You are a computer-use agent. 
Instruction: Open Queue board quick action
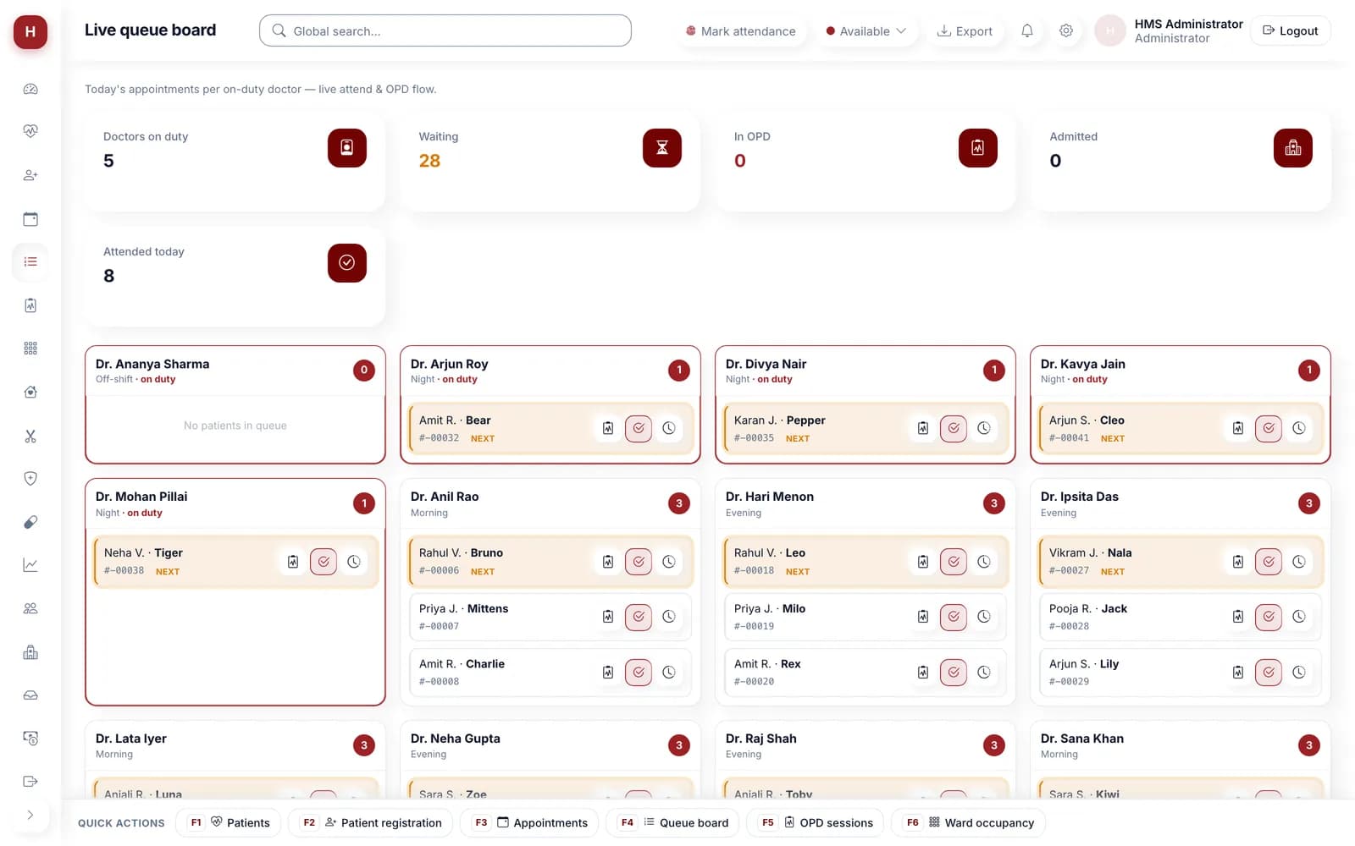pos(673,822)
